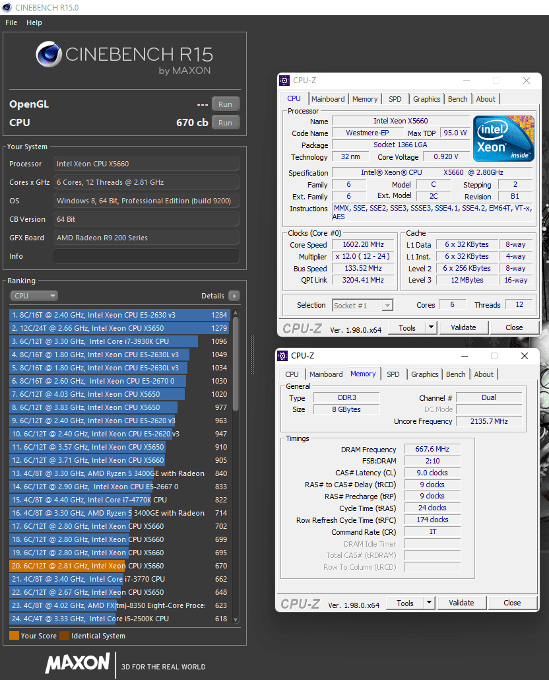Image resolution: width=549 pixels, height=680 pixels.
Task: Click the Name field Intel Xeon X5660
Action: point(401,121)
